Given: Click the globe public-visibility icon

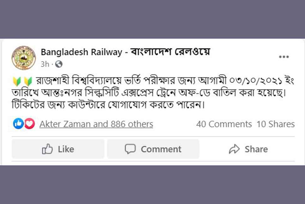Looking at the screenshot, I should click(x=59, y=64).
